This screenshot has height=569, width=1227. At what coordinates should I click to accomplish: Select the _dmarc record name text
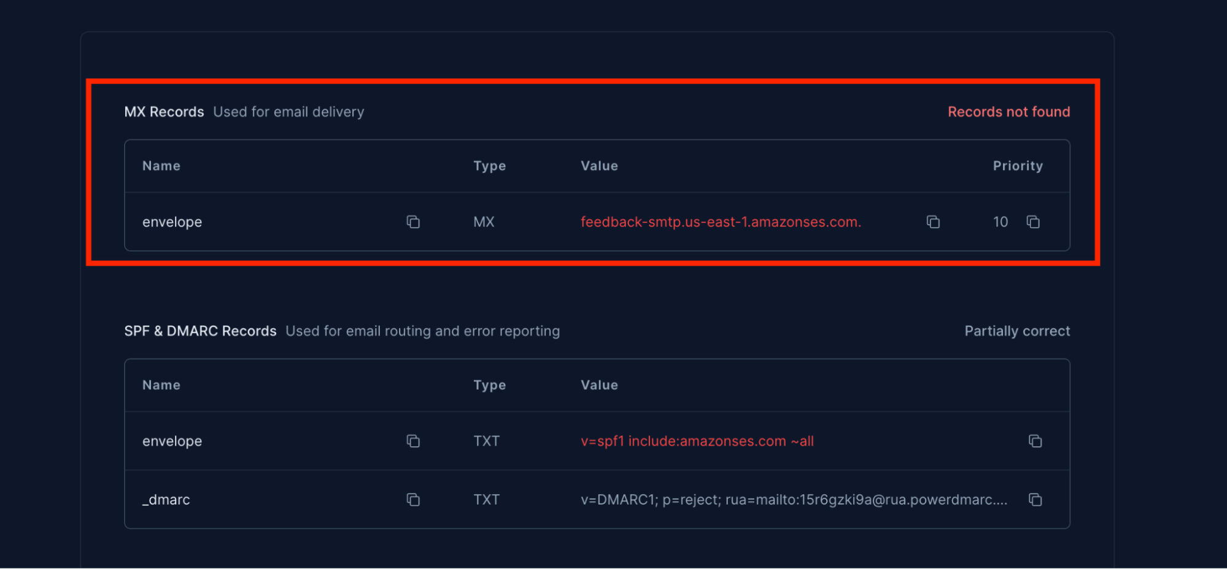pyautogui.click(x=166, y=500)
